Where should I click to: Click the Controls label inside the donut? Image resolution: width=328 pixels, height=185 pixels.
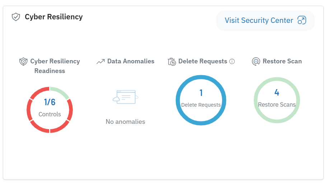tap(50, 114)
